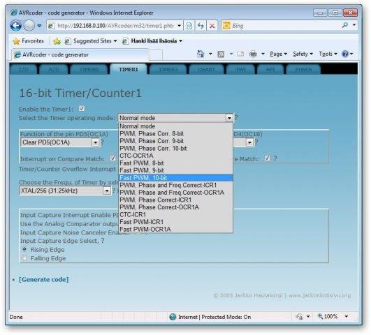Switch to the SPI tab
This screenshot has height=335, width=371.
tap(270, 70)
